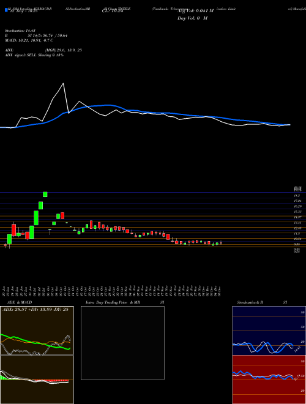
Task: Select the 'Stochastics: 14.43' reading
Action: coord(21,31)
